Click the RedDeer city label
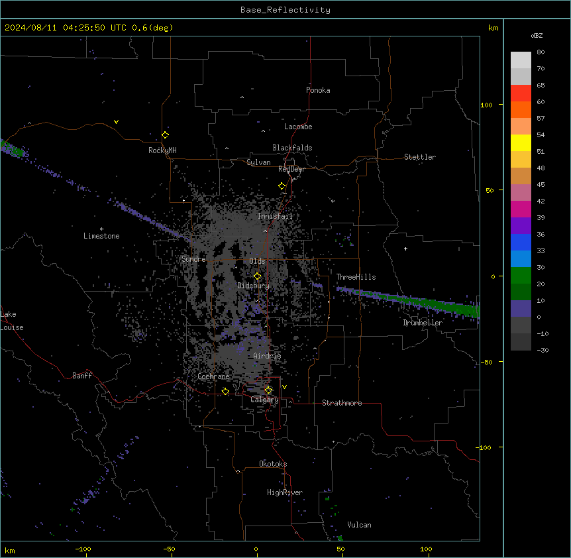The image size is (571, 558). [x=291, y=169]
